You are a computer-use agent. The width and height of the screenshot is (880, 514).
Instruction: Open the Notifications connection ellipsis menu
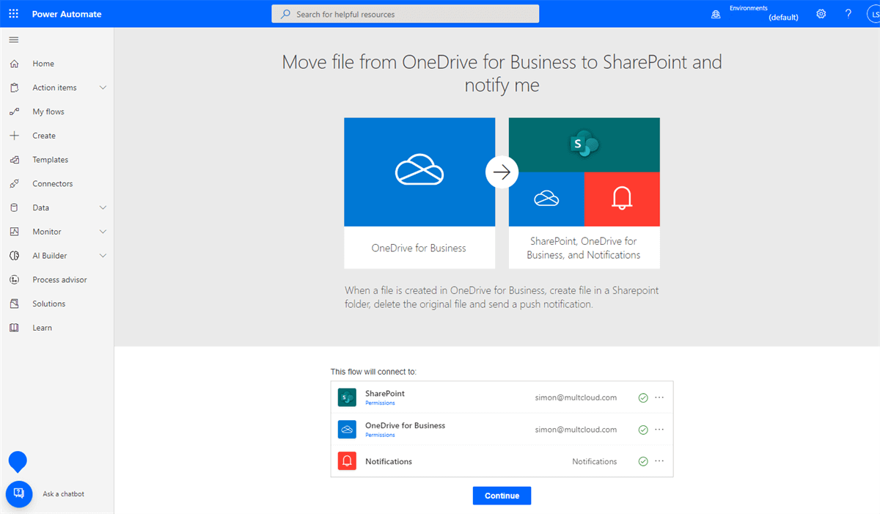[659, 461]
